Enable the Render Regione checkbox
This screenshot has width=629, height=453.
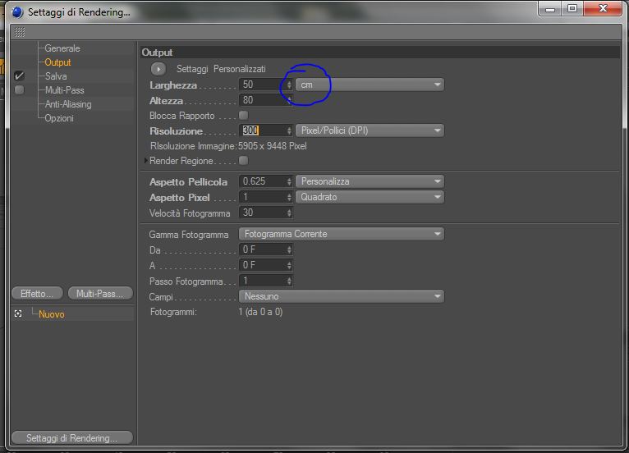coord(244,160)
